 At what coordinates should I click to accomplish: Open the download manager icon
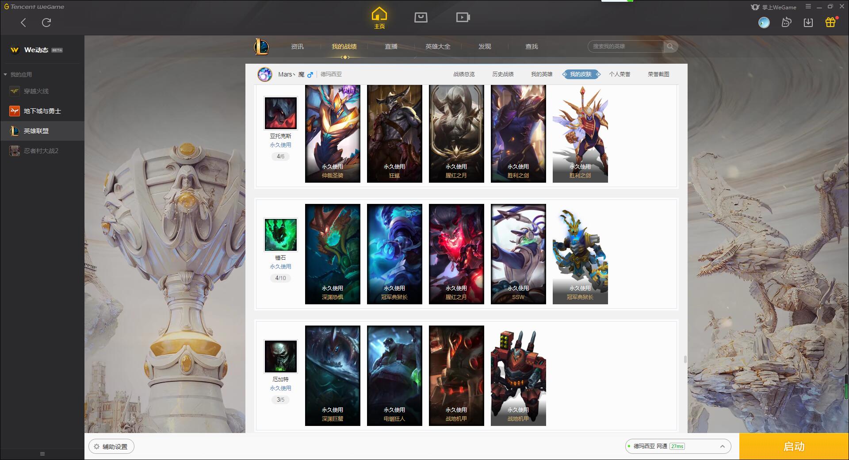pyautogui.click(x=808, y=22)
